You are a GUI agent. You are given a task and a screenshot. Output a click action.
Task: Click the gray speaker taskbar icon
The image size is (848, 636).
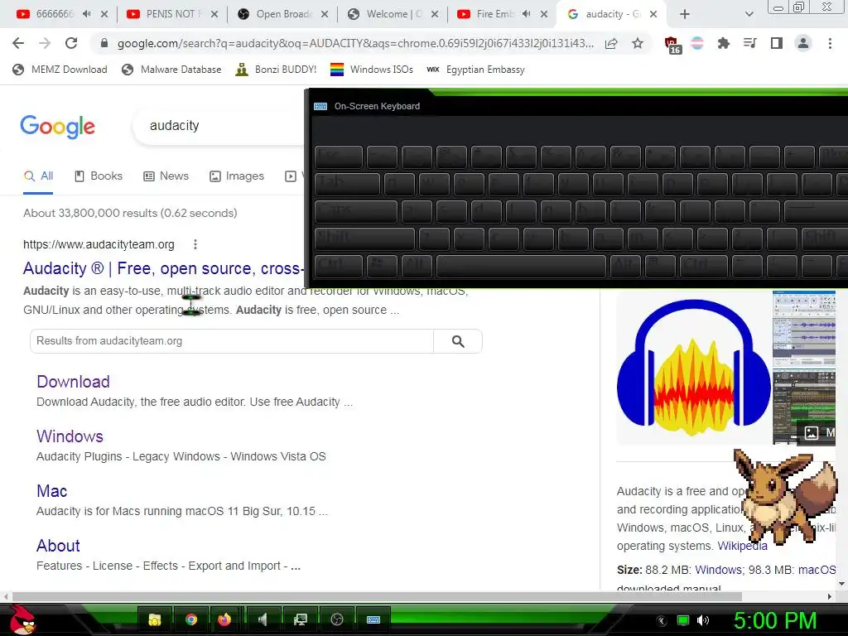point(263,619)
